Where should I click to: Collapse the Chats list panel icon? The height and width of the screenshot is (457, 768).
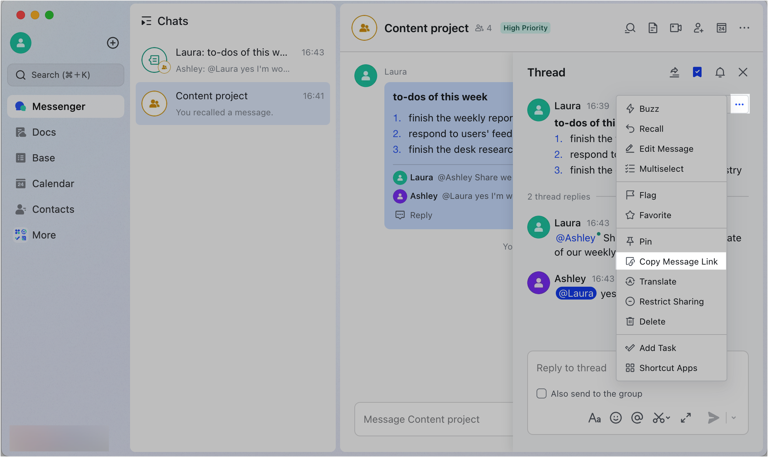click(146, 21)
